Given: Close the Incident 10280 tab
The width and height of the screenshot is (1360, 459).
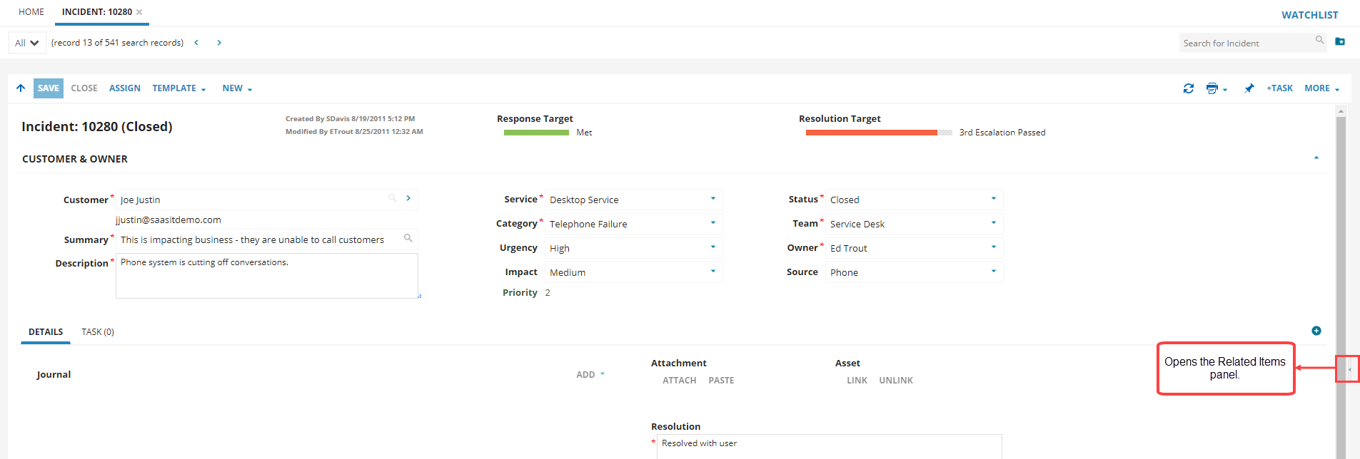Looking at the screenshot, I should tap(139, 12).
